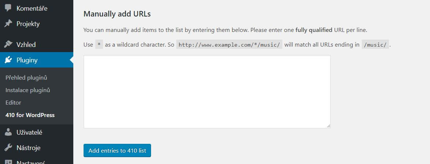Click the Nastavení settings icon
This screenshot has width=430, height=164.
tap(8, 162)
